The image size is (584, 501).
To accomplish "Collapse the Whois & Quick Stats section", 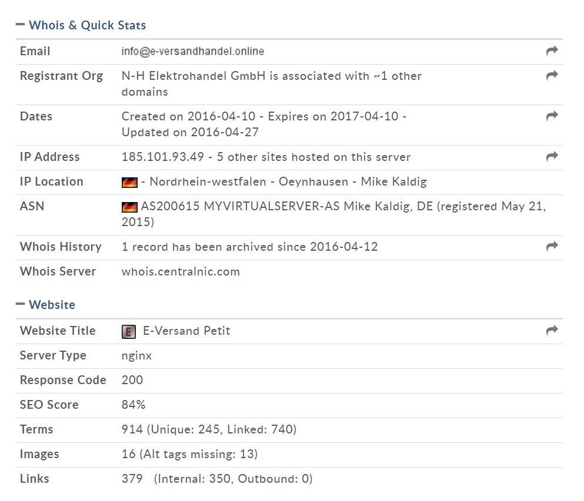I will pyautogui.click(x=20, y=25).
